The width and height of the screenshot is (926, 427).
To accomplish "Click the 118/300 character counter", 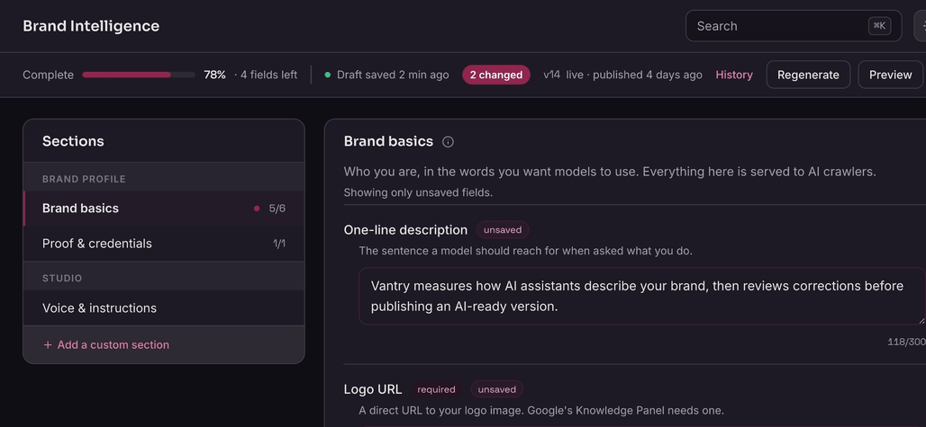I will 906,342.
